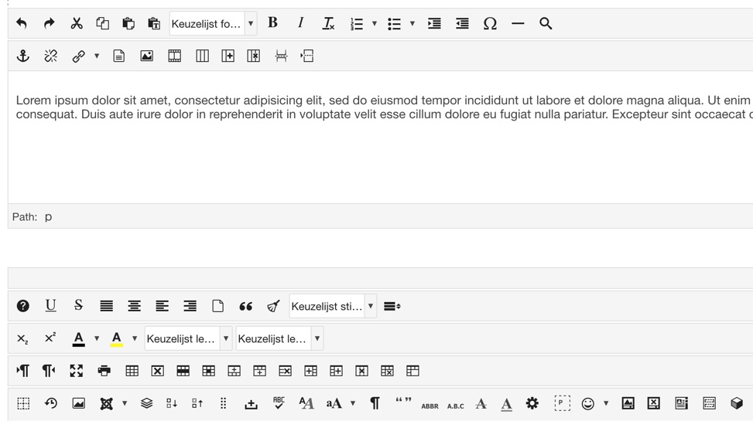Click the Copy icon
The width and height of the screenshot is (753, 428).
102,23
